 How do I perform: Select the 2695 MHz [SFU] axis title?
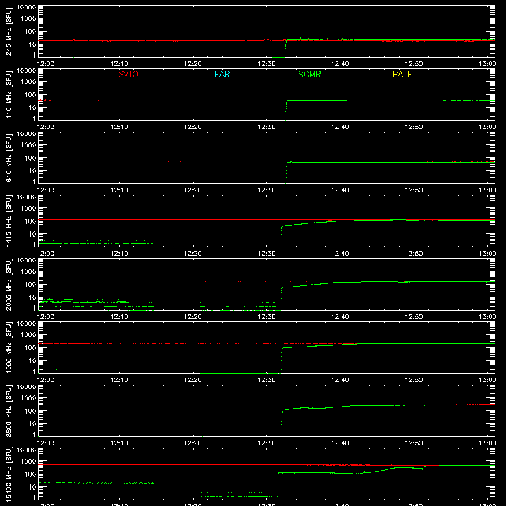(8, 284)
